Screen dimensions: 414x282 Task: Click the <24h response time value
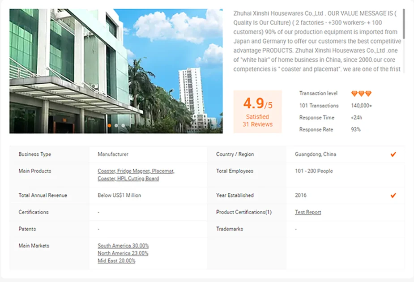point(356,117)
